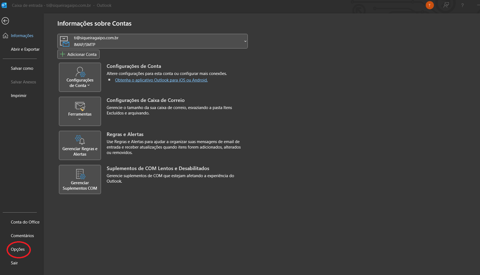Expand the Configurações de Conta dropdown chevron
Image resolution: width=480 pixels, height=275 pixels.
coord(88,86)
